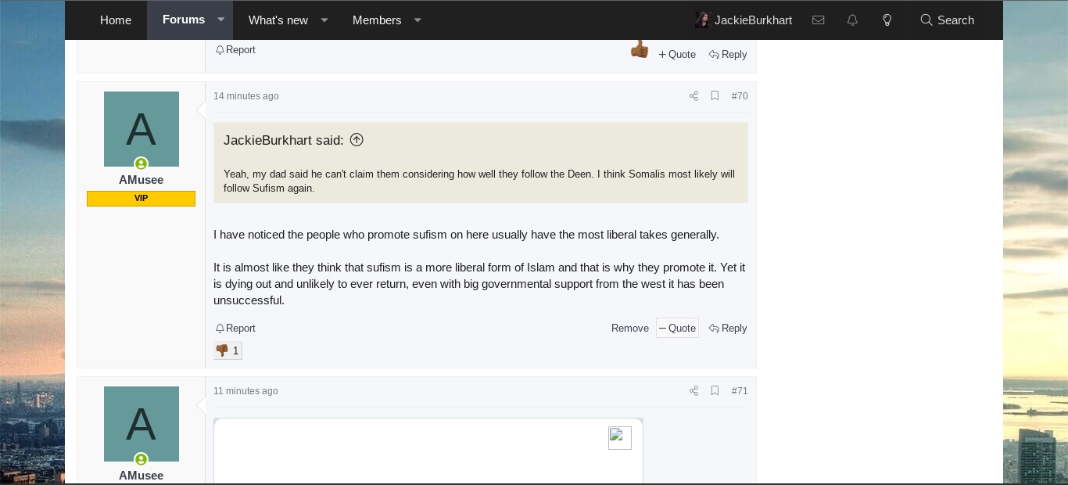Bookmark post #70
1068x485 pixels.
point(715,96)
